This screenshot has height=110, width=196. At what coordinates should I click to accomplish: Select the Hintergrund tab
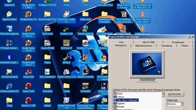point(120,46)
